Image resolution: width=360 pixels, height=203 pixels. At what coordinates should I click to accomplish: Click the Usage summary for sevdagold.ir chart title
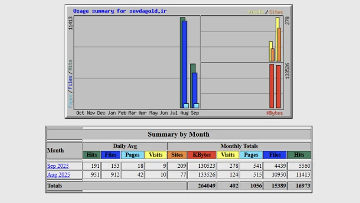[x=120, y=11]
